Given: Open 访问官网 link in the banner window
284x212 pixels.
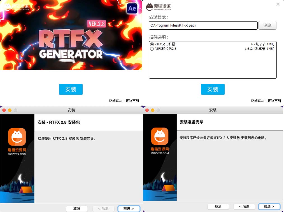Looking at the screenshot, I should [x=116, y=101].
